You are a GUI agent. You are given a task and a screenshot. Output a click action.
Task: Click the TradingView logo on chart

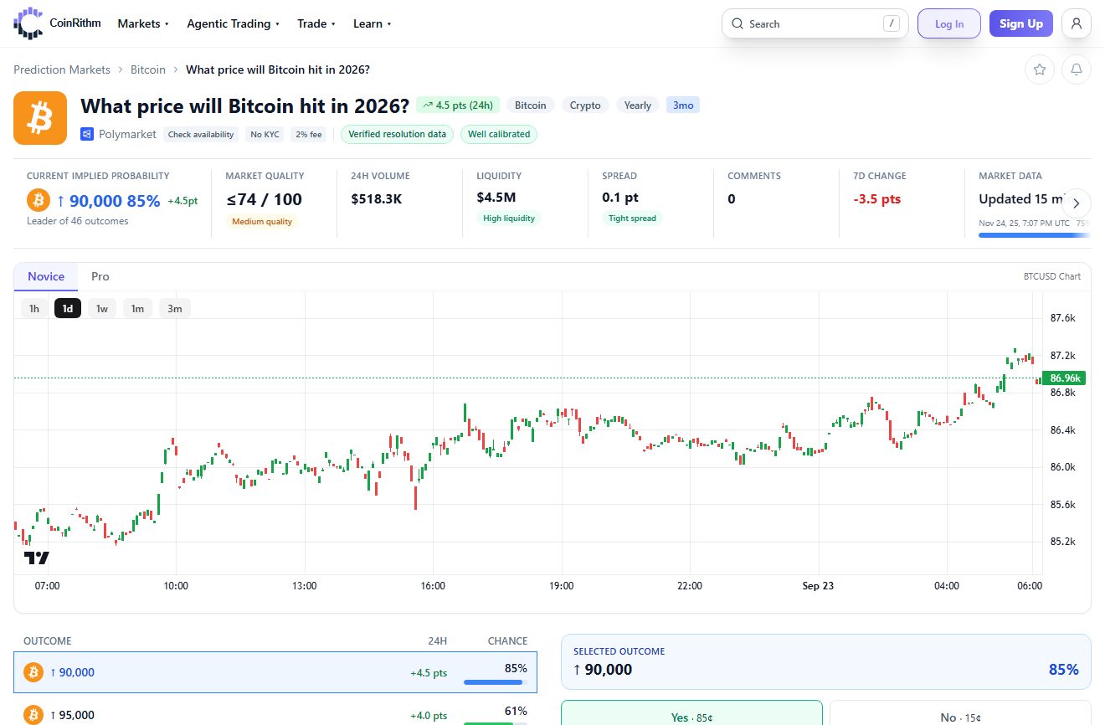click(x=37, y=558)
